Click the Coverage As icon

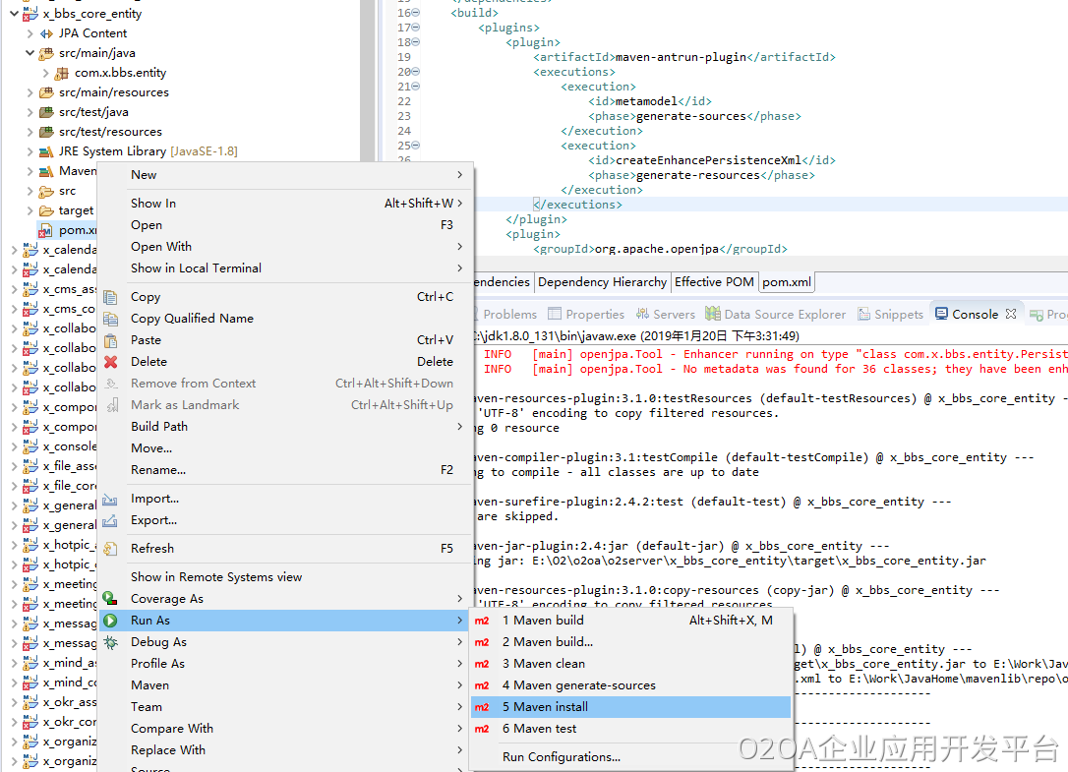click(x=111, y=599)
